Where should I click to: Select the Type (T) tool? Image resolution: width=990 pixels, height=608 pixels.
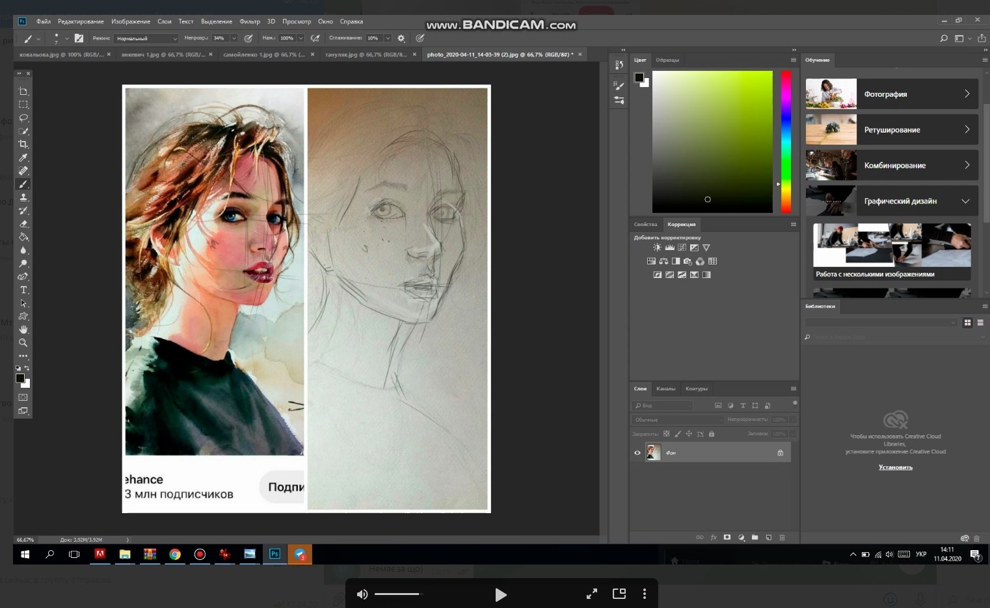coord(23,290)
